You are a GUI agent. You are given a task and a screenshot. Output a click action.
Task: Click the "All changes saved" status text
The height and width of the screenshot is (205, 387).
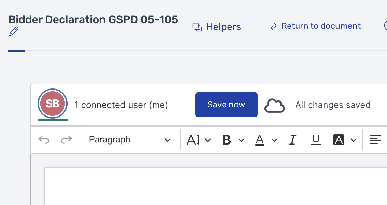(333, 105)
